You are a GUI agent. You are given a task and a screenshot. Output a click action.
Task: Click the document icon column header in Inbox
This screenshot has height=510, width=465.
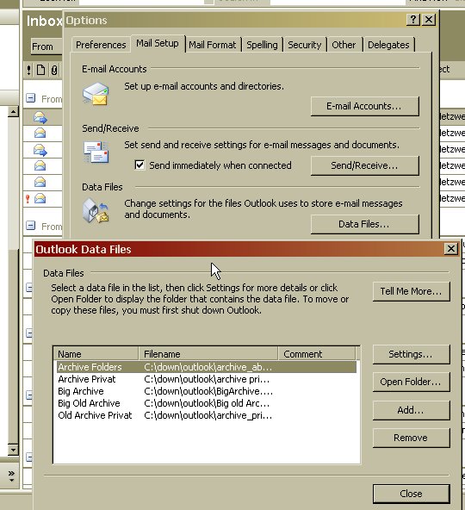pos(41,70)
